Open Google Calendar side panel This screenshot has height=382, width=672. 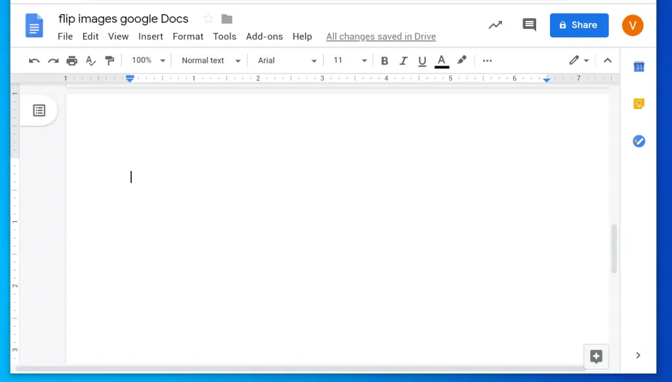pyautogui.click(x=639, y=66)
